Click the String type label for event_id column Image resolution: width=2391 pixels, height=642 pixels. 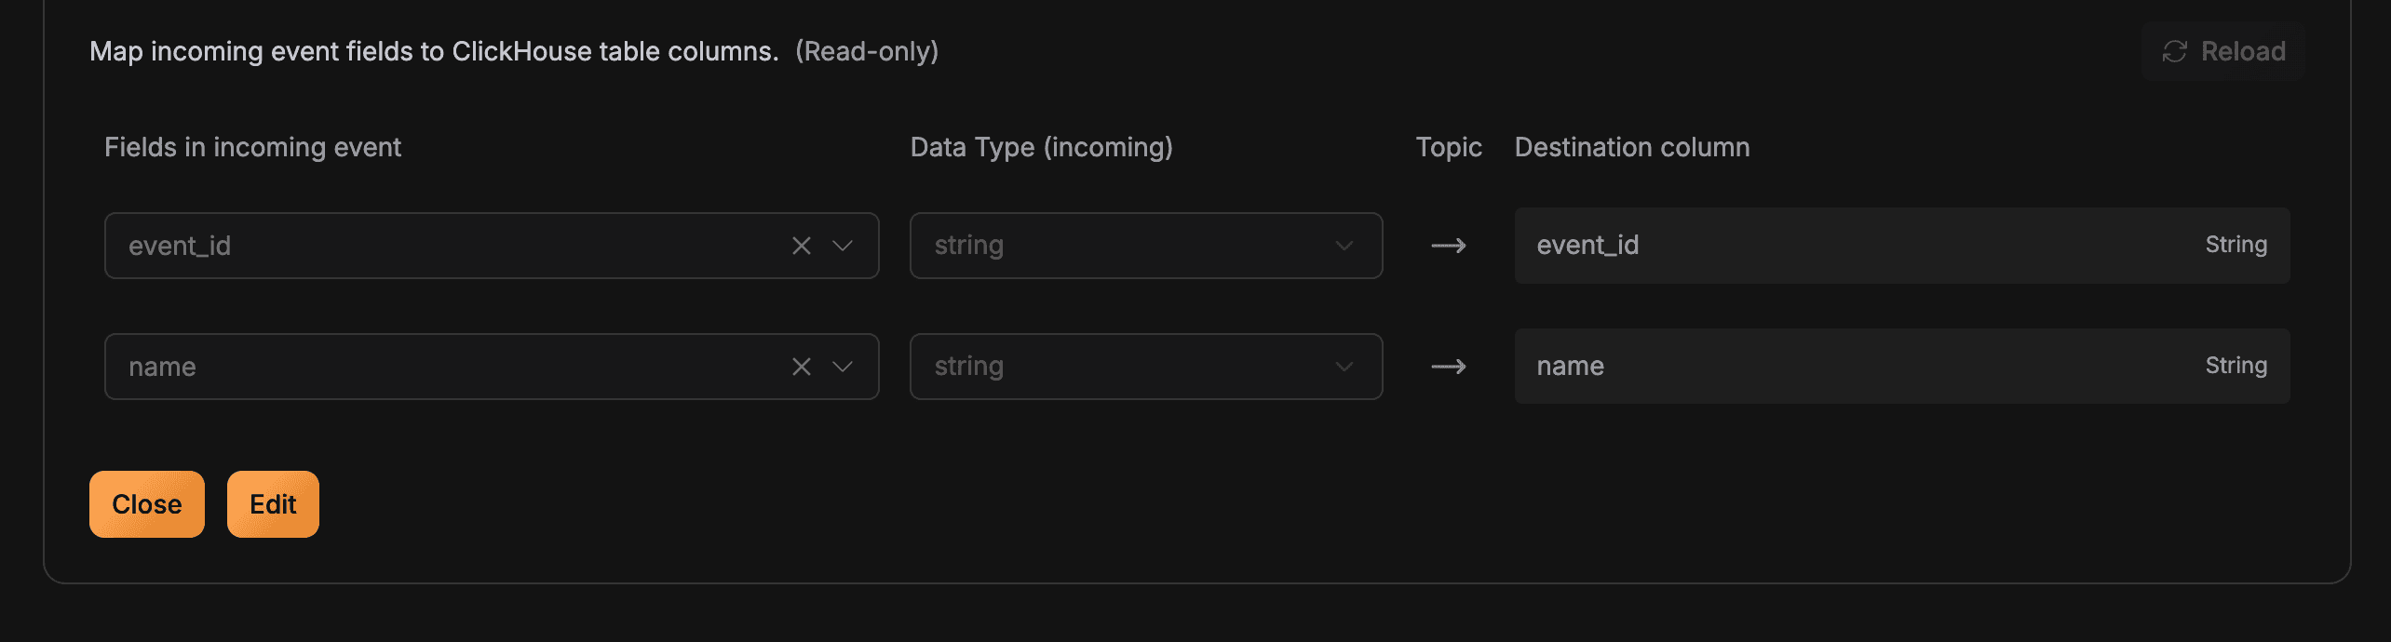click(x=2236, y=245)
